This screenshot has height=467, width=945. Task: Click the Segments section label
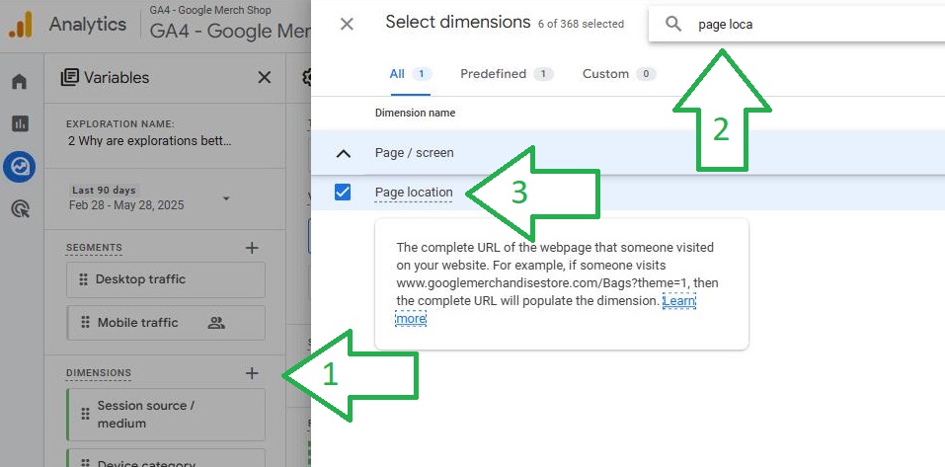94,248
